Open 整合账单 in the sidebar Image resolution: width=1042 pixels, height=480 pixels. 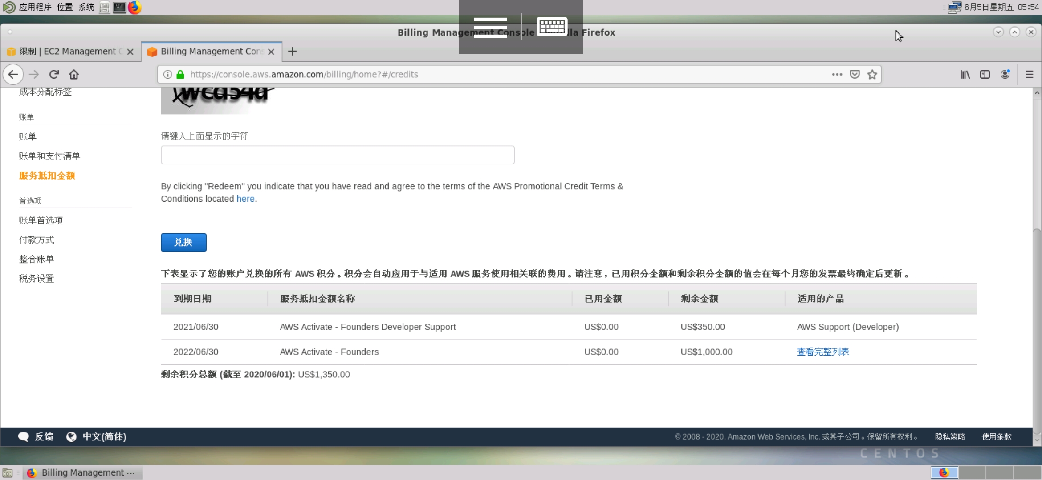coord(37,259)
